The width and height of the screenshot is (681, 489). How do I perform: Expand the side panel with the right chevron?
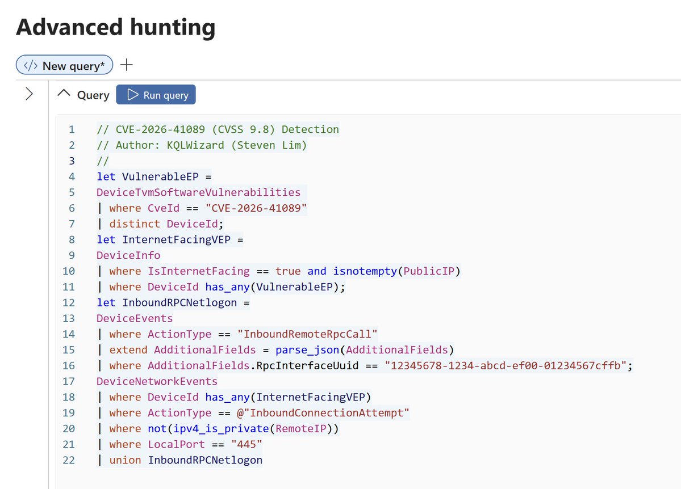(x=29, y=94)
